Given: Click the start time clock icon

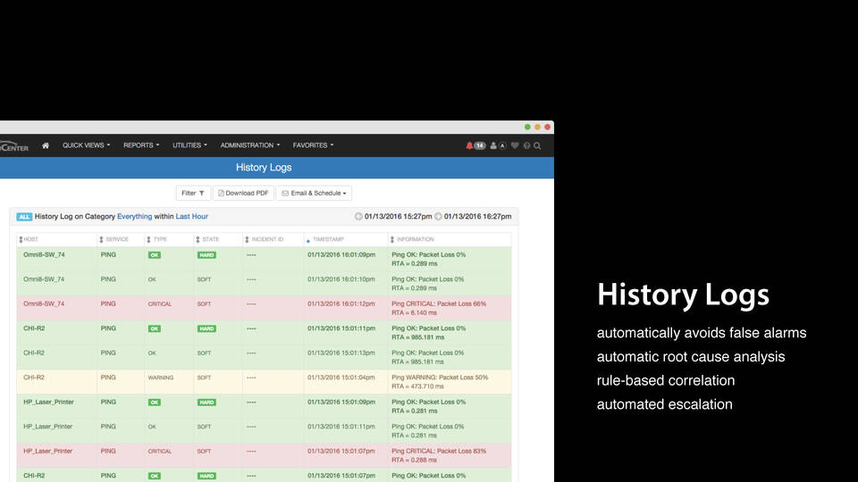Looking at the screenshot, I should [358, 217].
